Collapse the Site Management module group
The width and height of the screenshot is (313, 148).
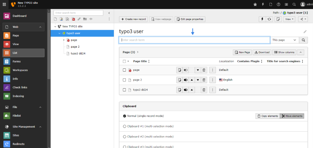click(40, 127)
